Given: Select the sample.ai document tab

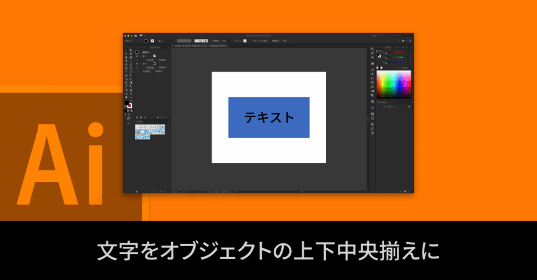Looking at the screenshot, I should 200,46.
